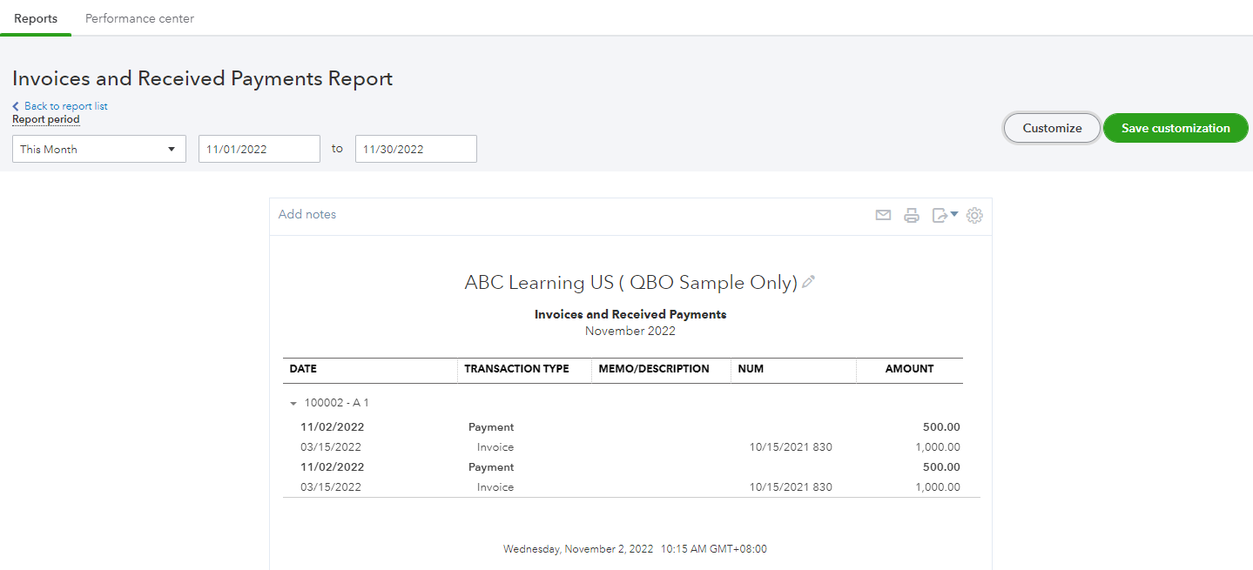Click the Back to report list arrow

[x=16, y=106]
